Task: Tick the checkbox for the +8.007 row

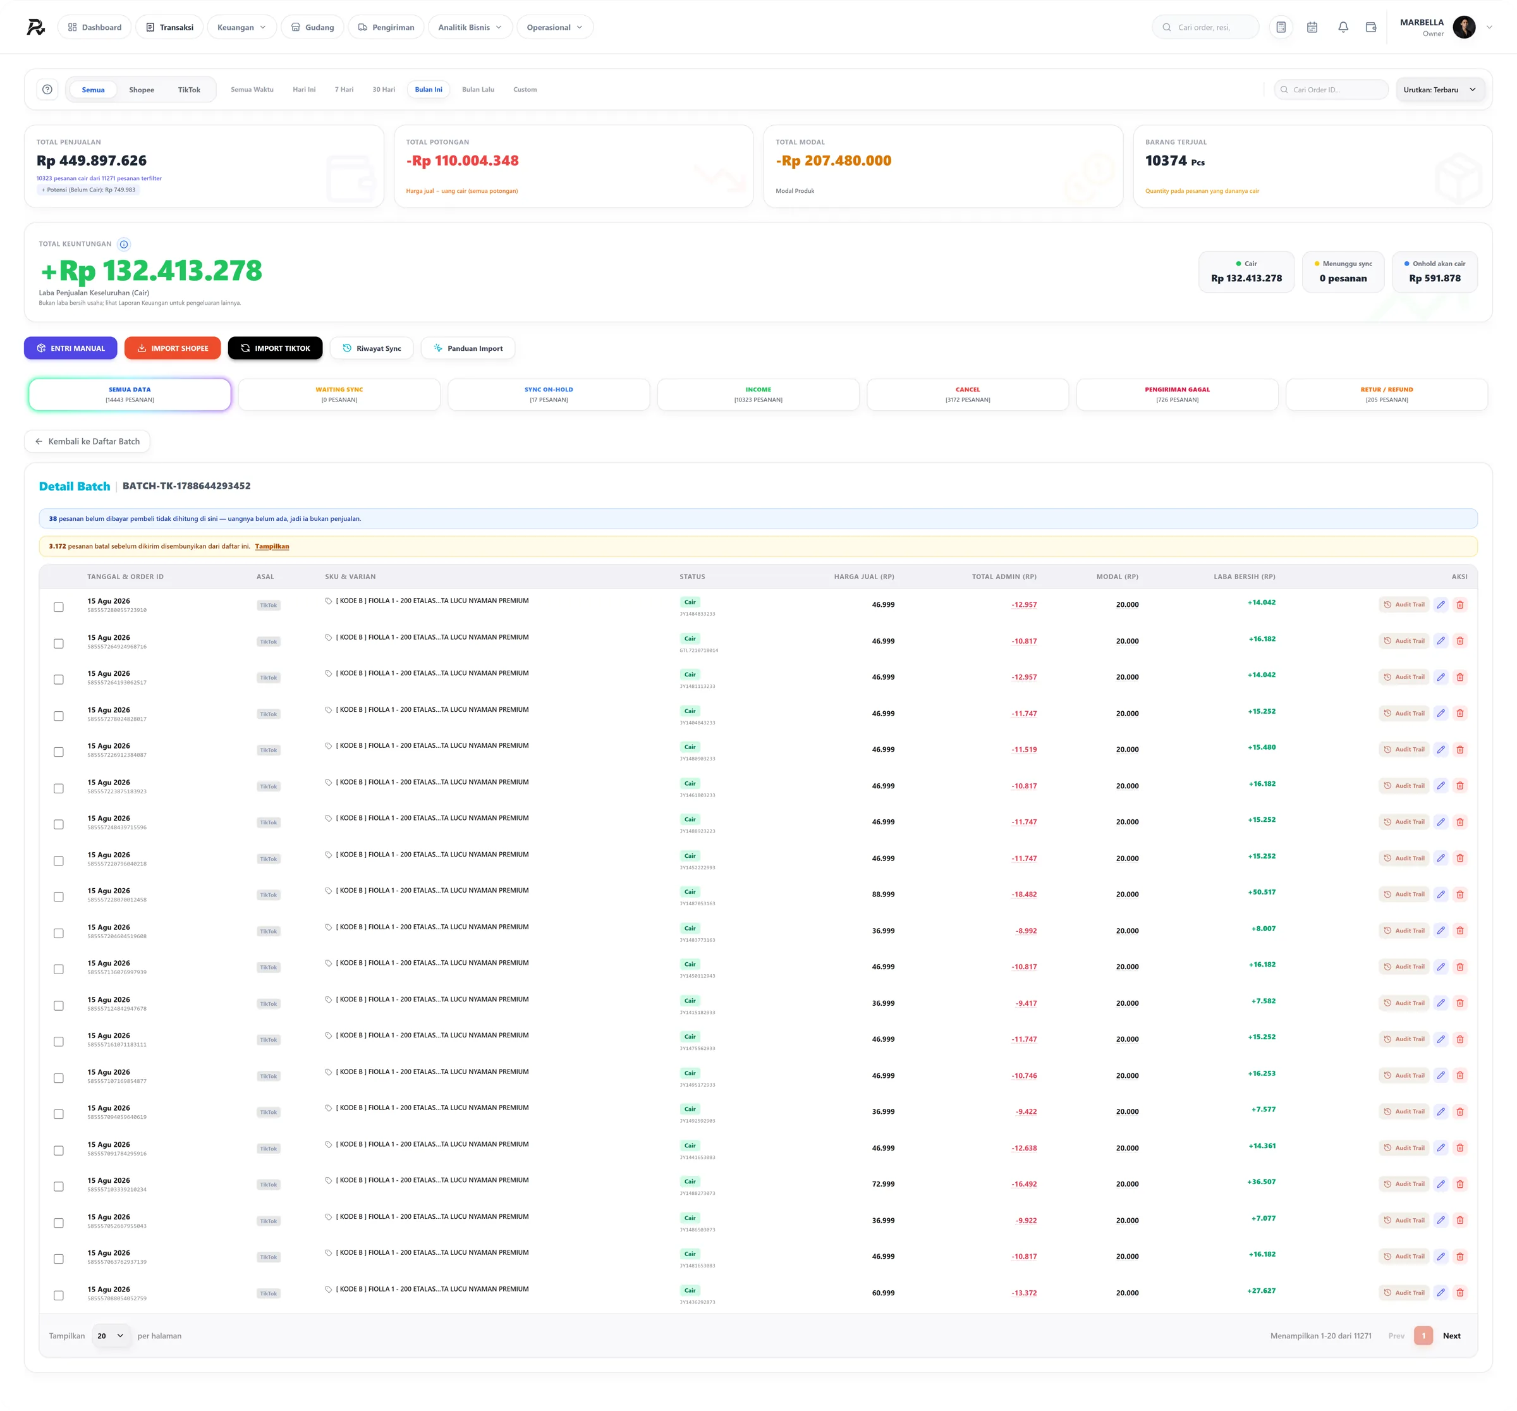Action: click(59, 933)
